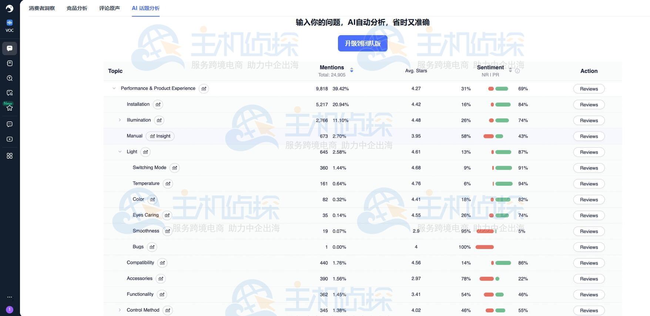
Task: View Reviews for Bugs row
Action: 589,247
